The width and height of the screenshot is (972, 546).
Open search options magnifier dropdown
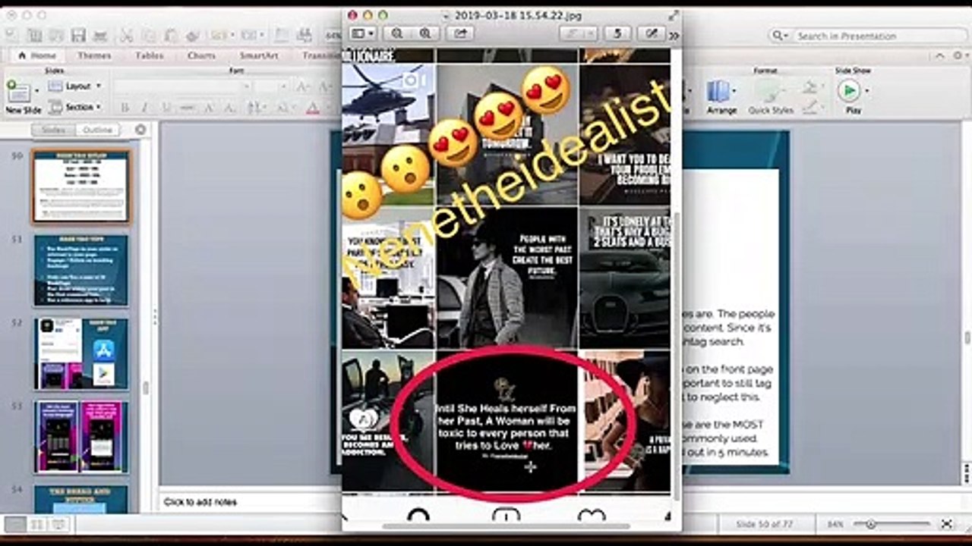click(x=780, y=36)
